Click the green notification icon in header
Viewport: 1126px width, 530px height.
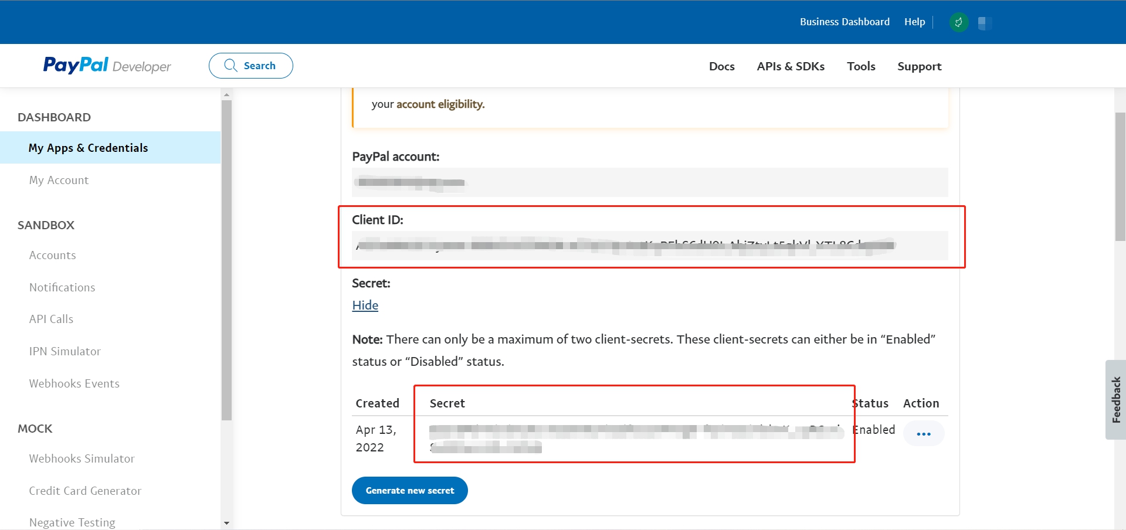click(959, 22)
